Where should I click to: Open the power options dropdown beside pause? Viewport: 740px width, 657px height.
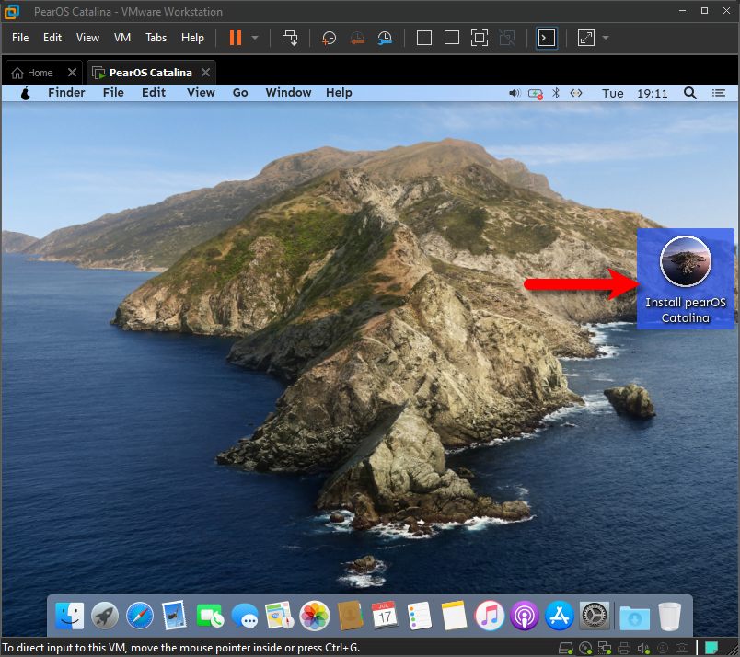(x=255, y=38)
